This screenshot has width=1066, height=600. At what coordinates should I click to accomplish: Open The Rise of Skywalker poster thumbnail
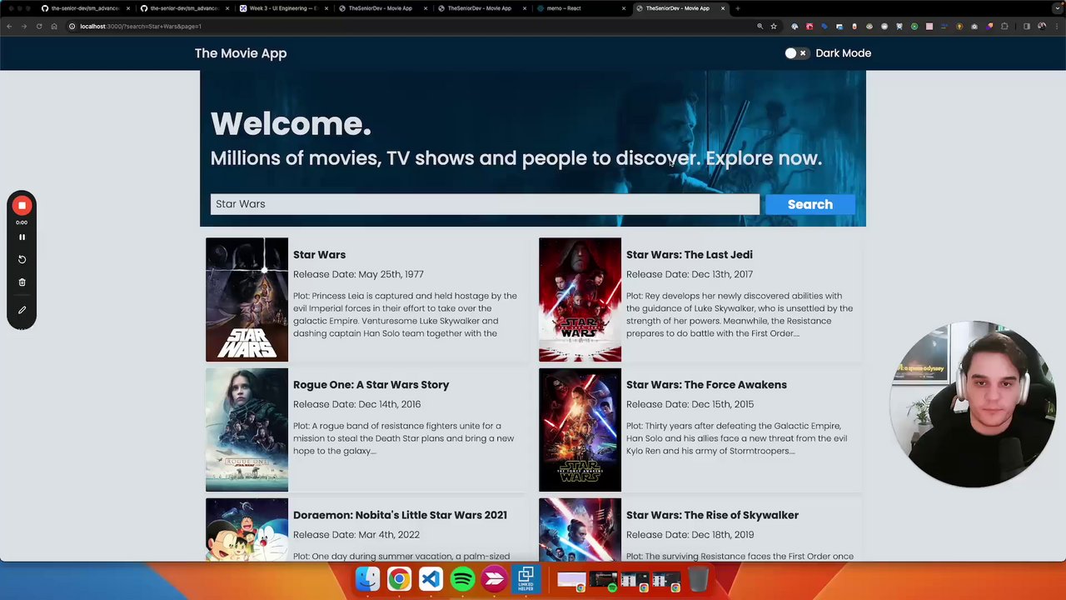click(x=580, y=529)
